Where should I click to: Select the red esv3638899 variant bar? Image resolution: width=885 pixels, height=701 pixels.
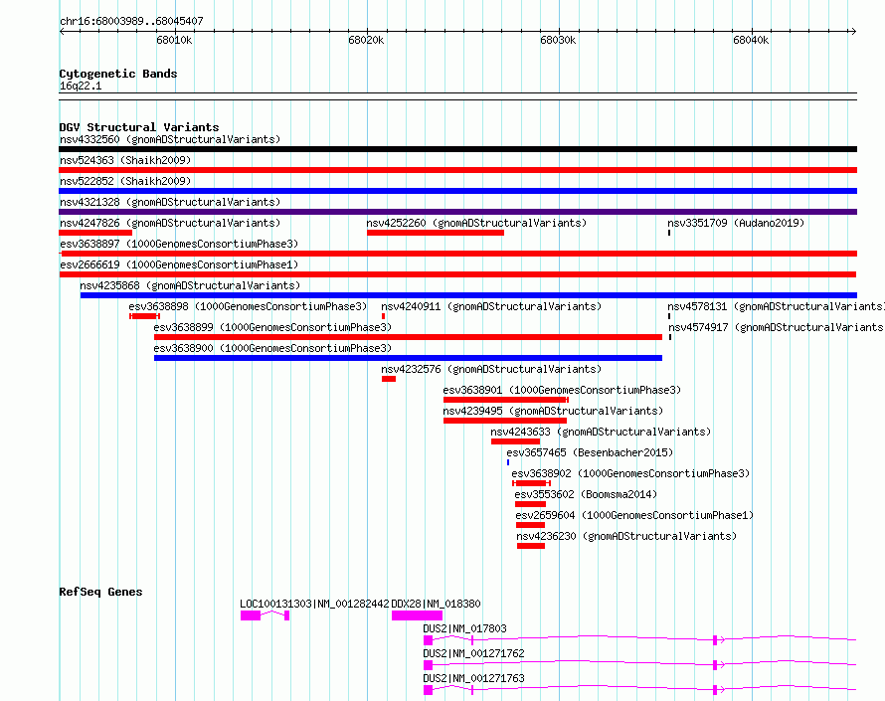[x=408, y=337]
